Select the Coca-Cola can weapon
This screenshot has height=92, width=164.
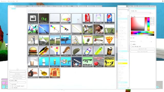coord(88,18)
